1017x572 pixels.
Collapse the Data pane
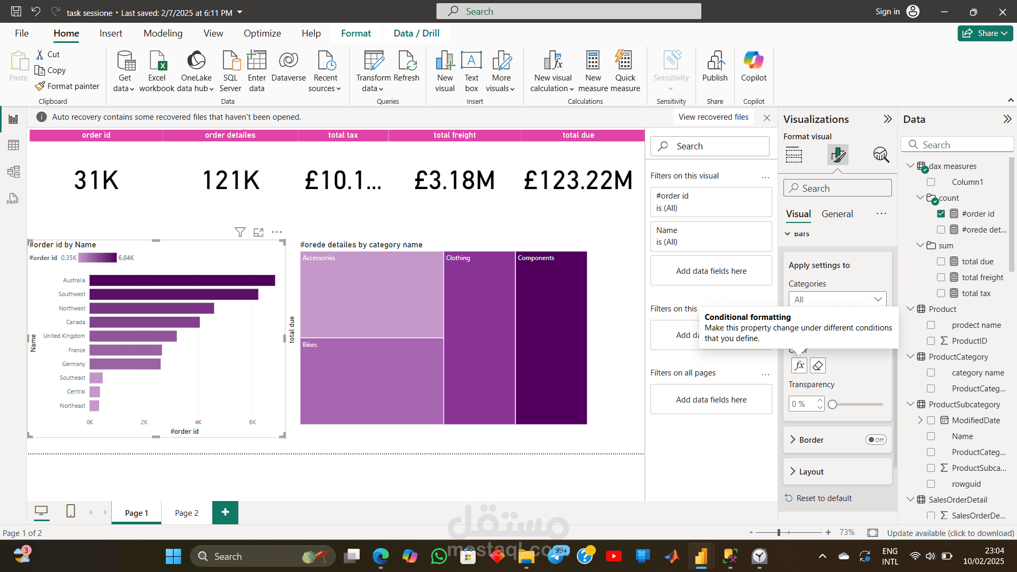(x=1007, y=119)
